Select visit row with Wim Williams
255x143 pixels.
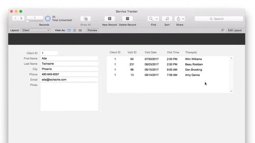[168, 59]
